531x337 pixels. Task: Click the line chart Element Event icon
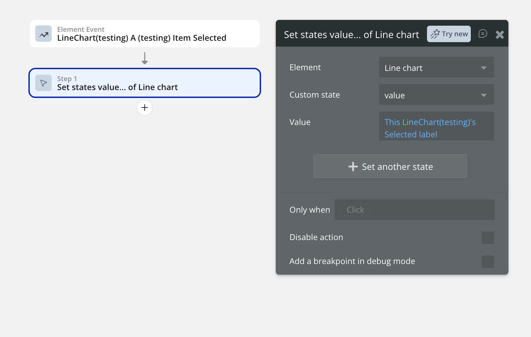coord(43,34)
